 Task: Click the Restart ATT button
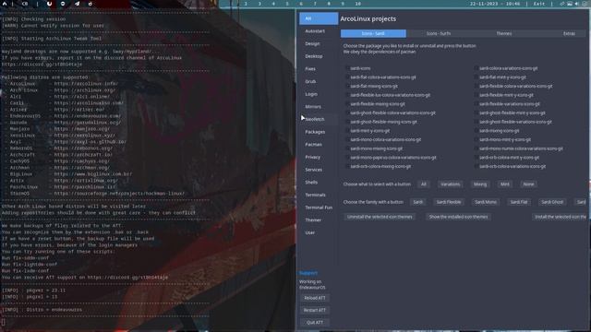[x=315, y=310]
